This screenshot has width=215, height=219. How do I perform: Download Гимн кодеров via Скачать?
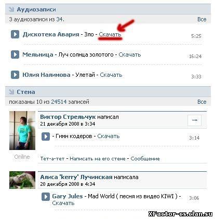click(109, 136)
